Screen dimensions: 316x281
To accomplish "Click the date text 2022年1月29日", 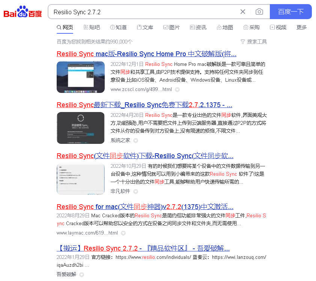I will 73,257.
